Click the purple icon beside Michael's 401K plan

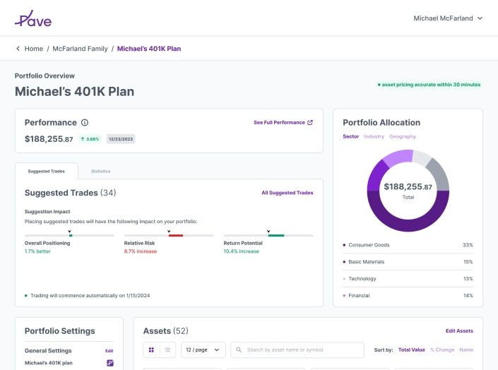pyautogui.click(x=110, y=363)
